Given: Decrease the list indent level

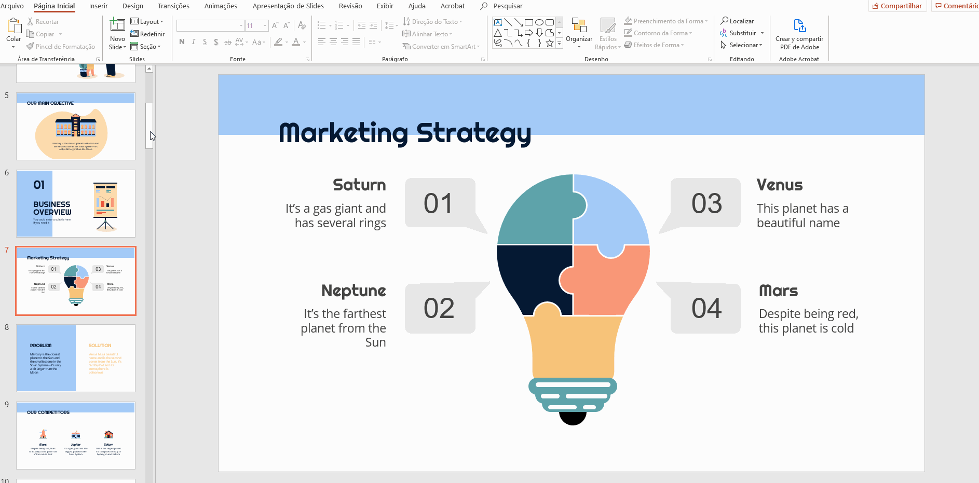Looking at the screenshot, I should point(362,25).
